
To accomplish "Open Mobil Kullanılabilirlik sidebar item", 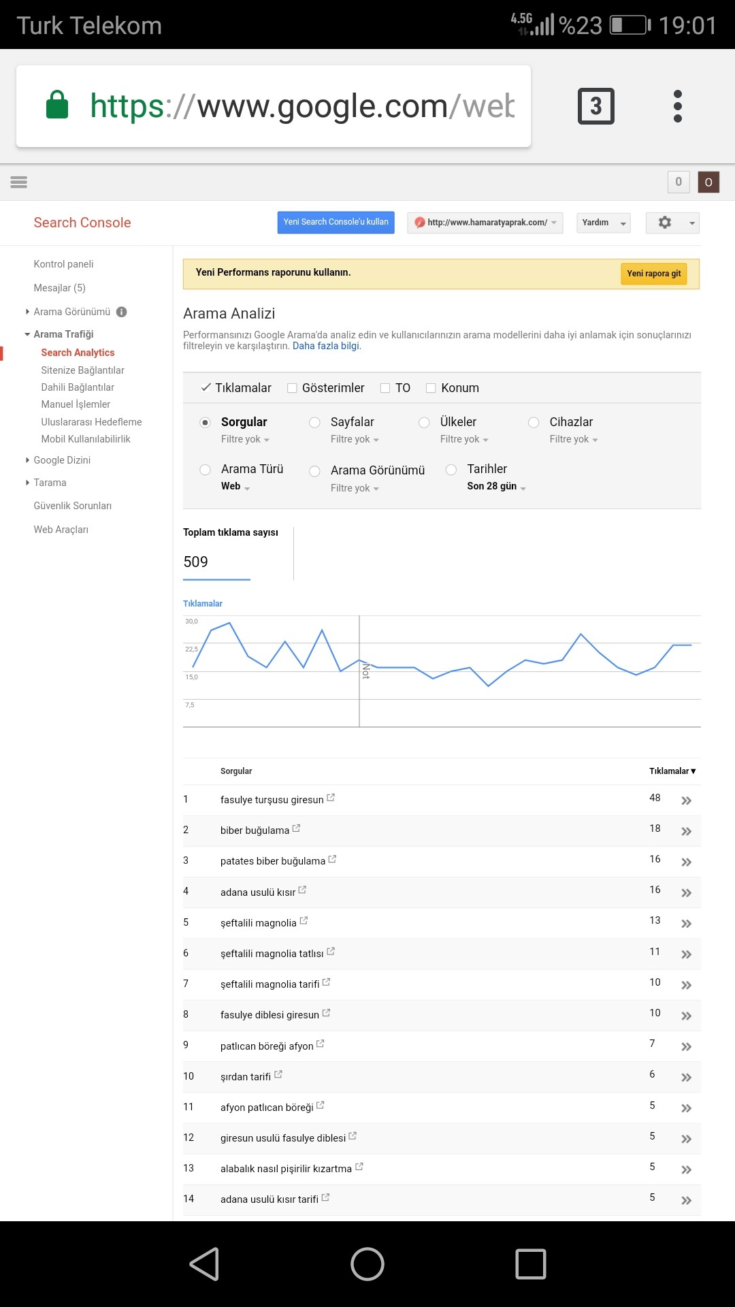I will click(x=86, y=439).
